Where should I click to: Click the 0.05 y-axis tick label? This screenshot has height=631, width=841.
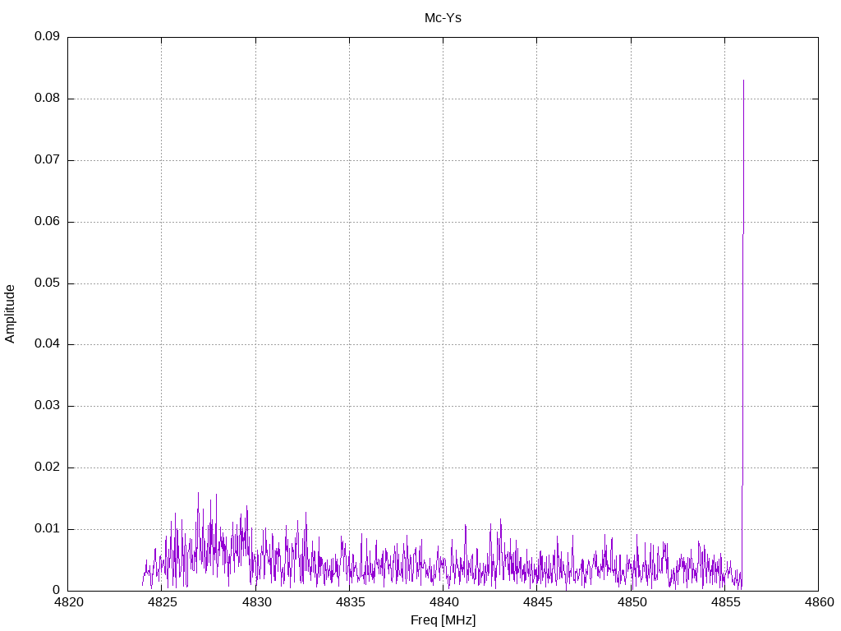coord(47,283)
